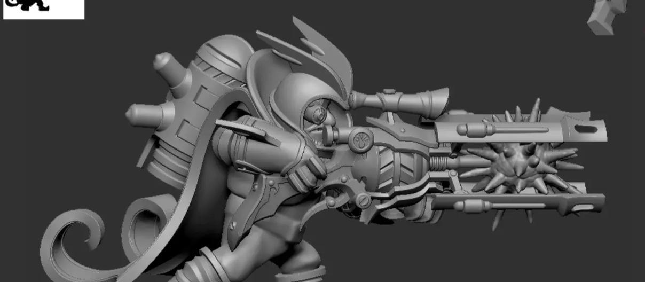645x282 pixels.
Task: Click the rifle scope on the 3D model
Action: coord(399,101)
